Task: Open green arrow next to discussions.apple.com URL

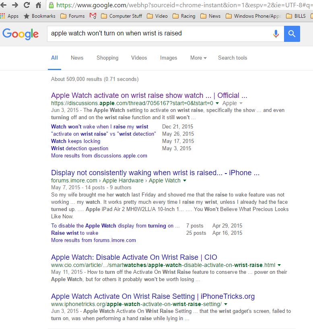Action: pyautogui.click(x=217, y=103)
